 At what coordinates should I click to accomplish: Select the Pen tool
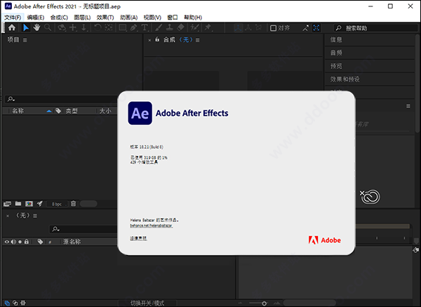[x=134, y=27]
